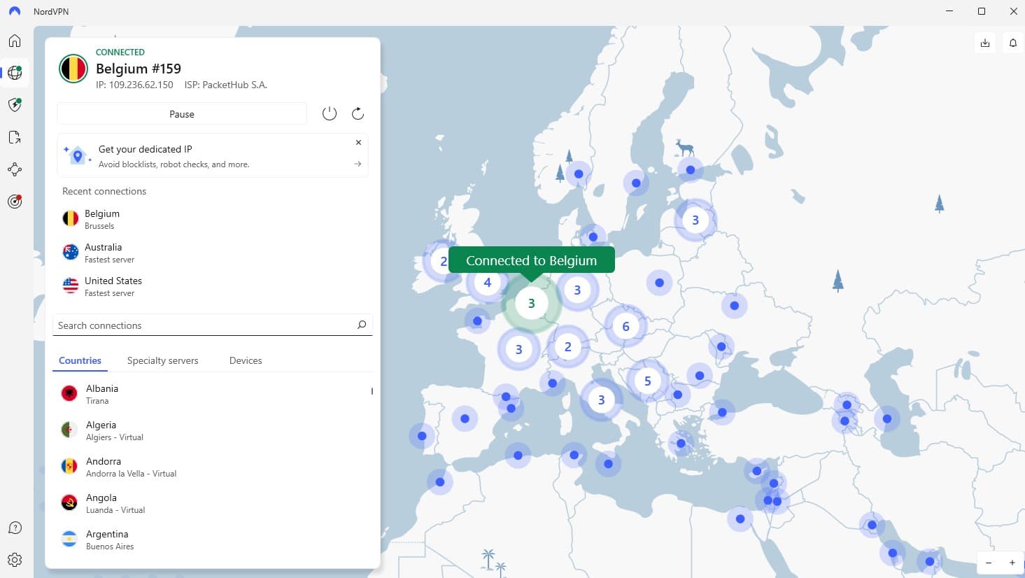This screenshot has width=1025, height=578.
Task: Click the 'ISP: PacketHub S.A.' text
Action: 226,85
